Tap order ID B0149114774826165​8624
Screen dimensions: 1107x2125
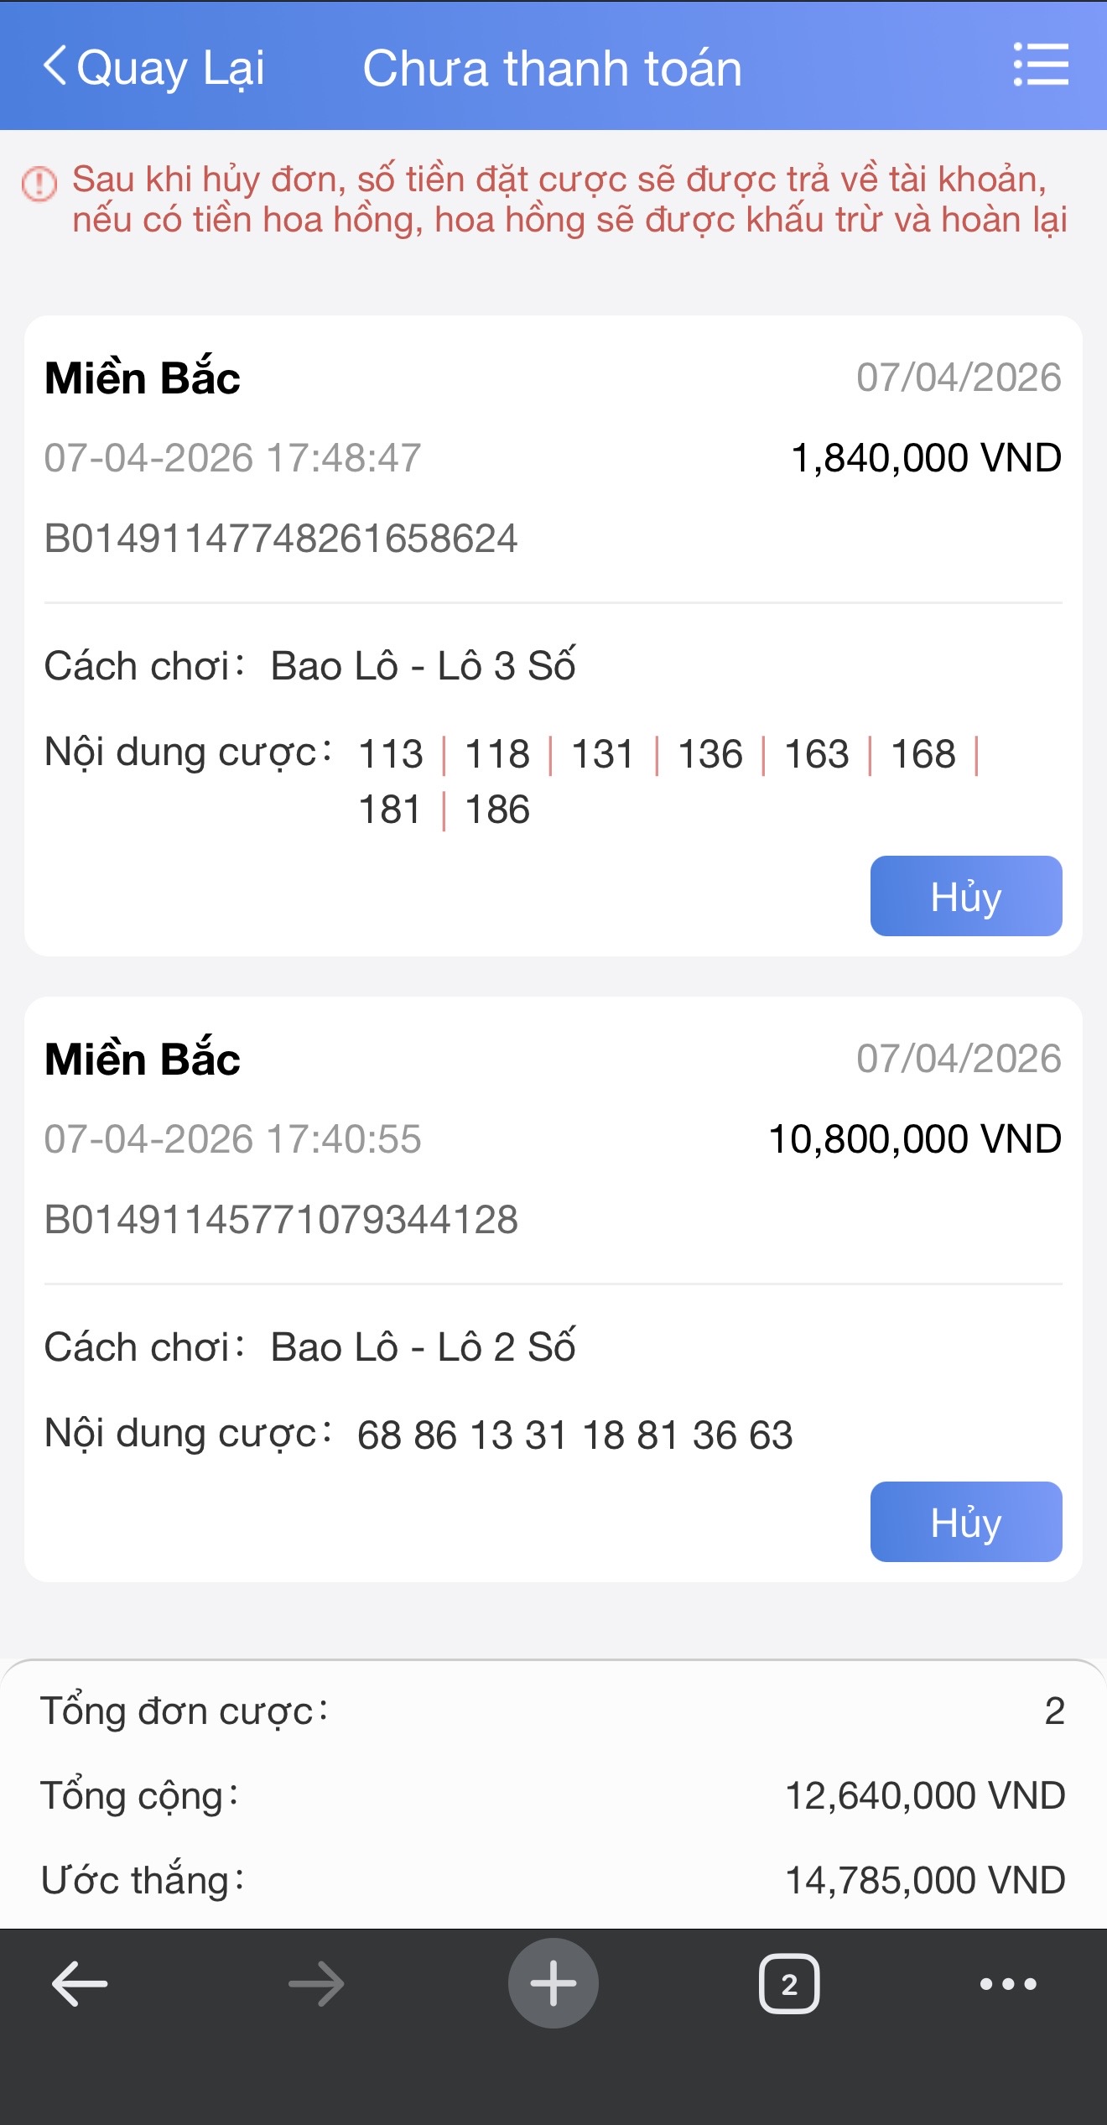tap(281, 539)
